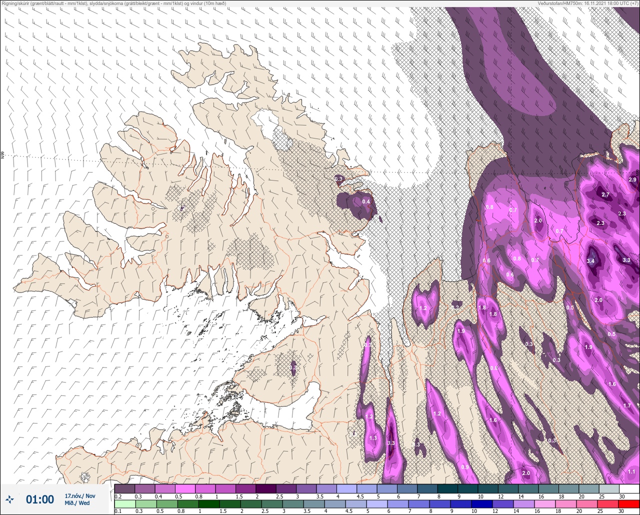Click the 1.7 snowfall value on the map
The height and width of the screenshot is (515, 640).
click(627, 405)
